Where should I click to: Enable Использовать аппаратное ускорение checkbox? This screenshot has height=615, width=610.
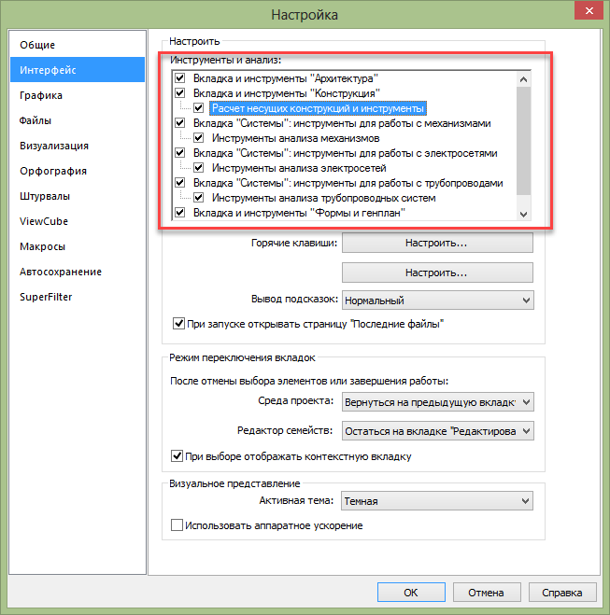coord(177,525)
